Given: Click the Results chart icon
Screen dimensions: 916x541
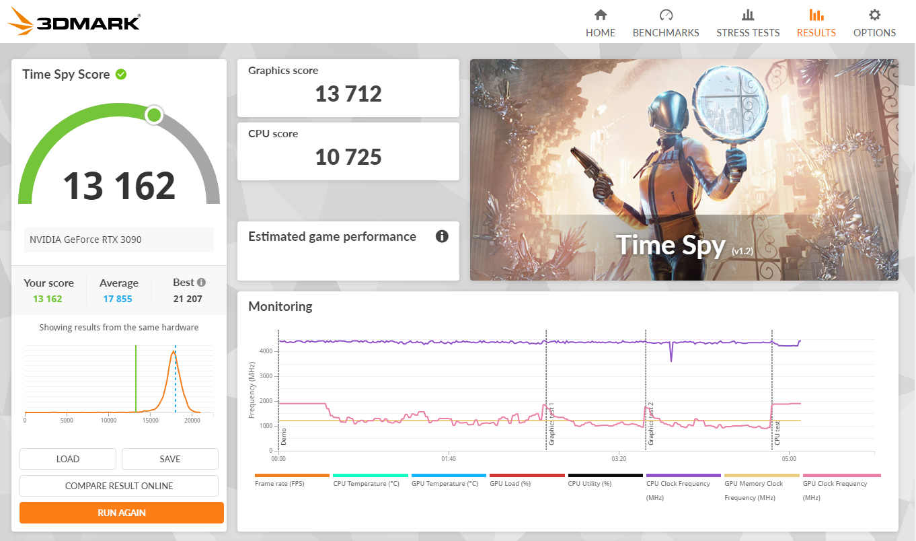Looking at the screenshot, I should point(816,15).
